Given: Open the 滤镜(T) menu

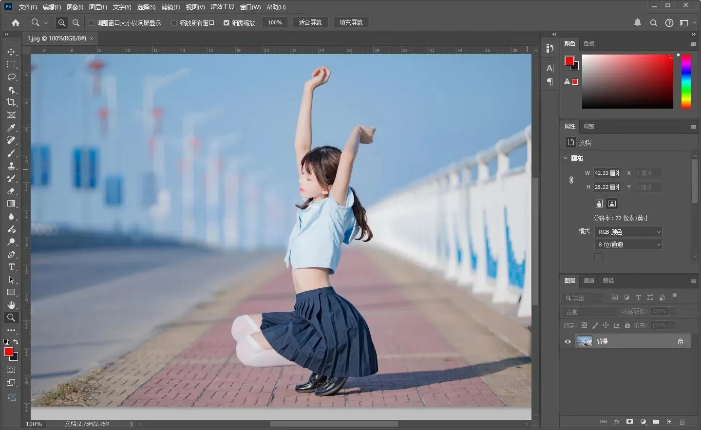Looking at the screenshot, I should click(171, 7).
